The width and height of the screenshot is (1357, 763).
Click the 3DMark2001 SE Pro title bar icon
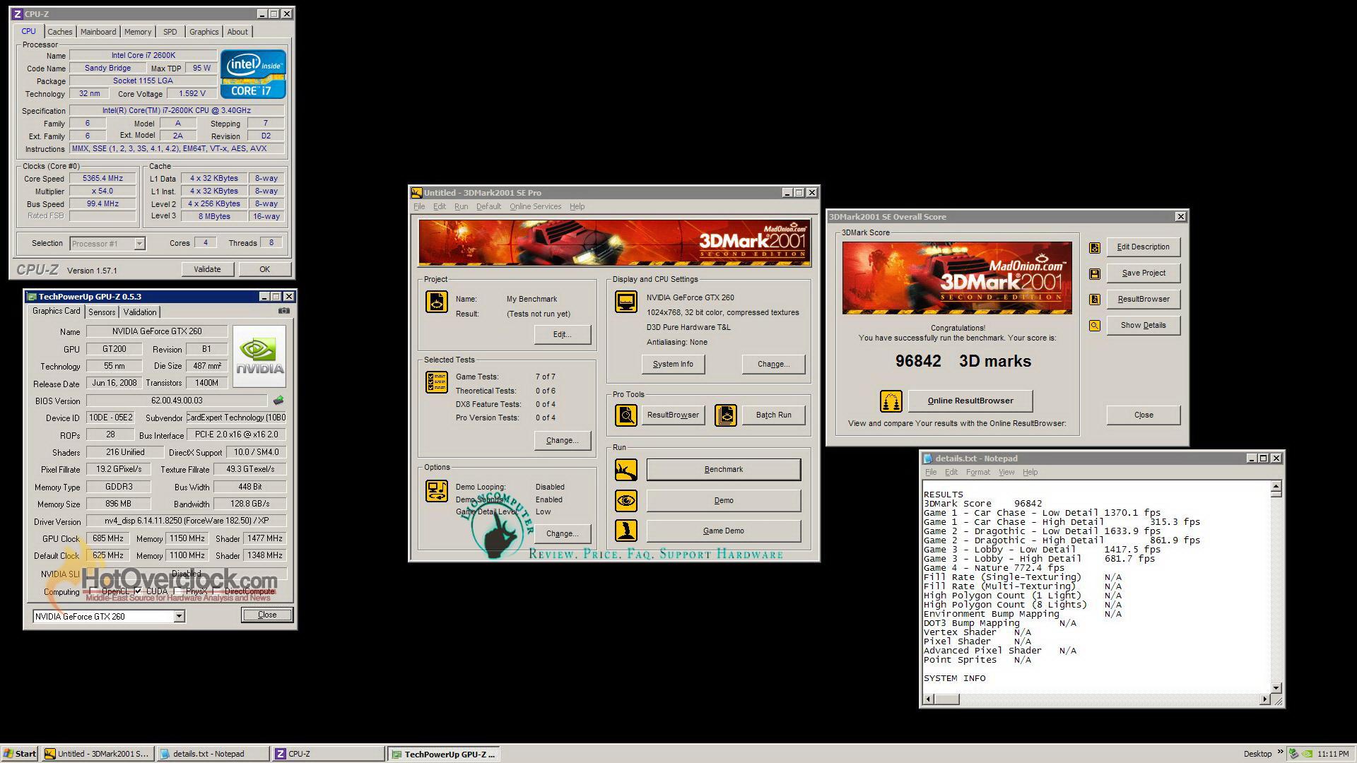pyautogui.click(x=417, y=193)
